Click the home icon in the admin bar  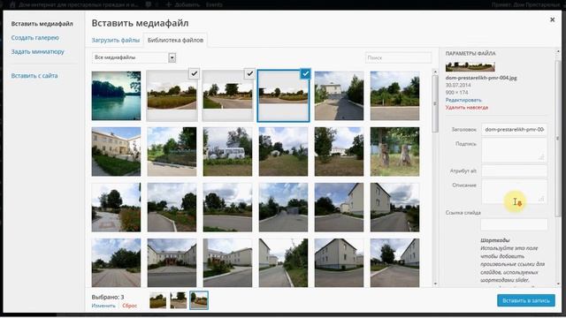pyautogui.click(x=12, y=4)
